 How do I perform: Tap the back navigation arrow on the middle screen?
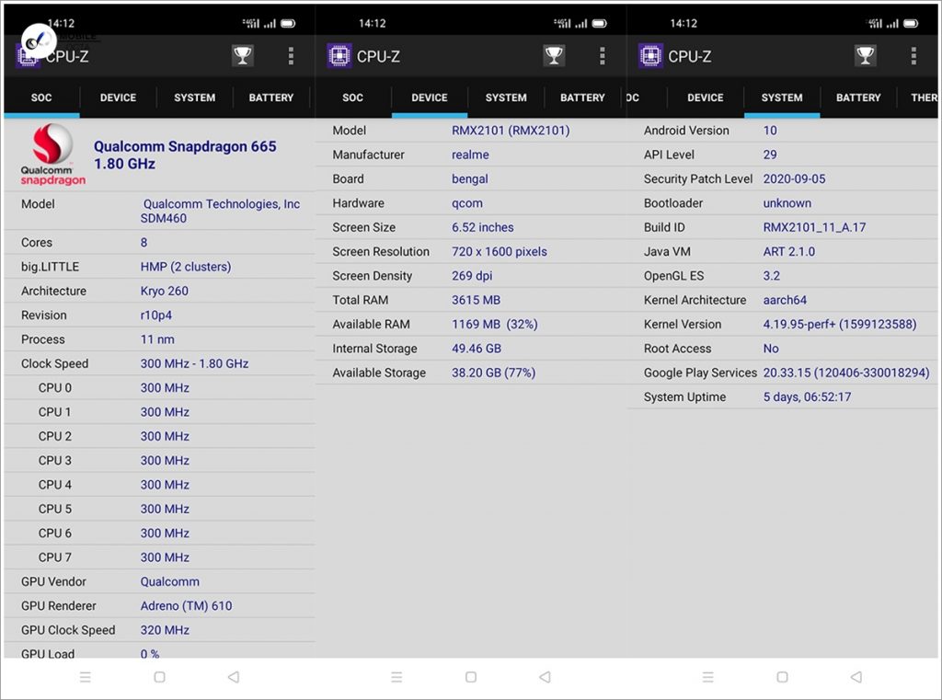pyautogui.click(x=545, y=677)
